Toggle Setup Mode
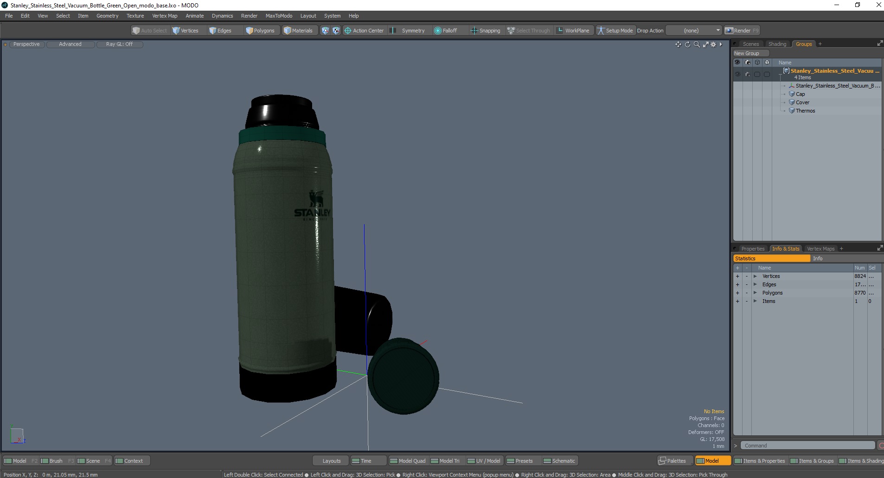 pos(615,31)
